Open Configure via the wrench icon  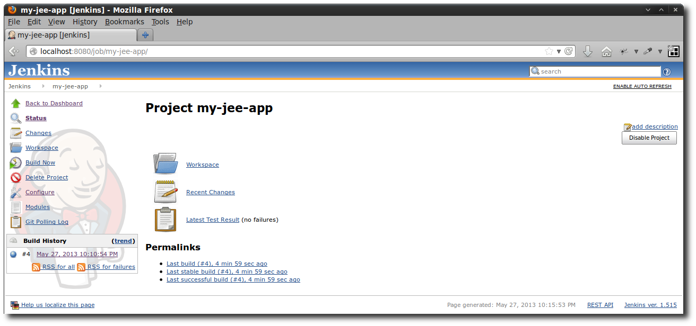click(x=15, y=192)
